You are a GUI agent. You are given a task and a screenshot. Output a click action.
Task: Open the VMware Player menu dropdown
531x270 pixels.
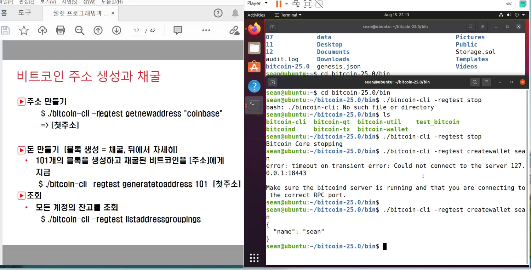coord(257,4)
